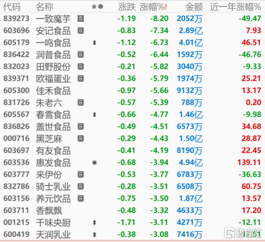Click the R badge next to 黑芝麻

tap(81, 138)
